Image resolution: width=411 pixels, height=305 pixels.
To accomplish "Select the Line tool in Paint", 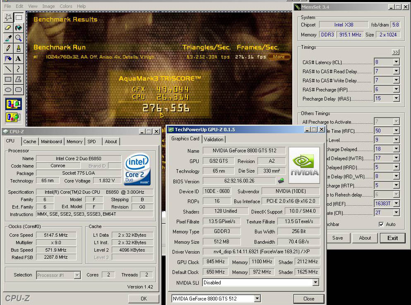I will [8, 69].
